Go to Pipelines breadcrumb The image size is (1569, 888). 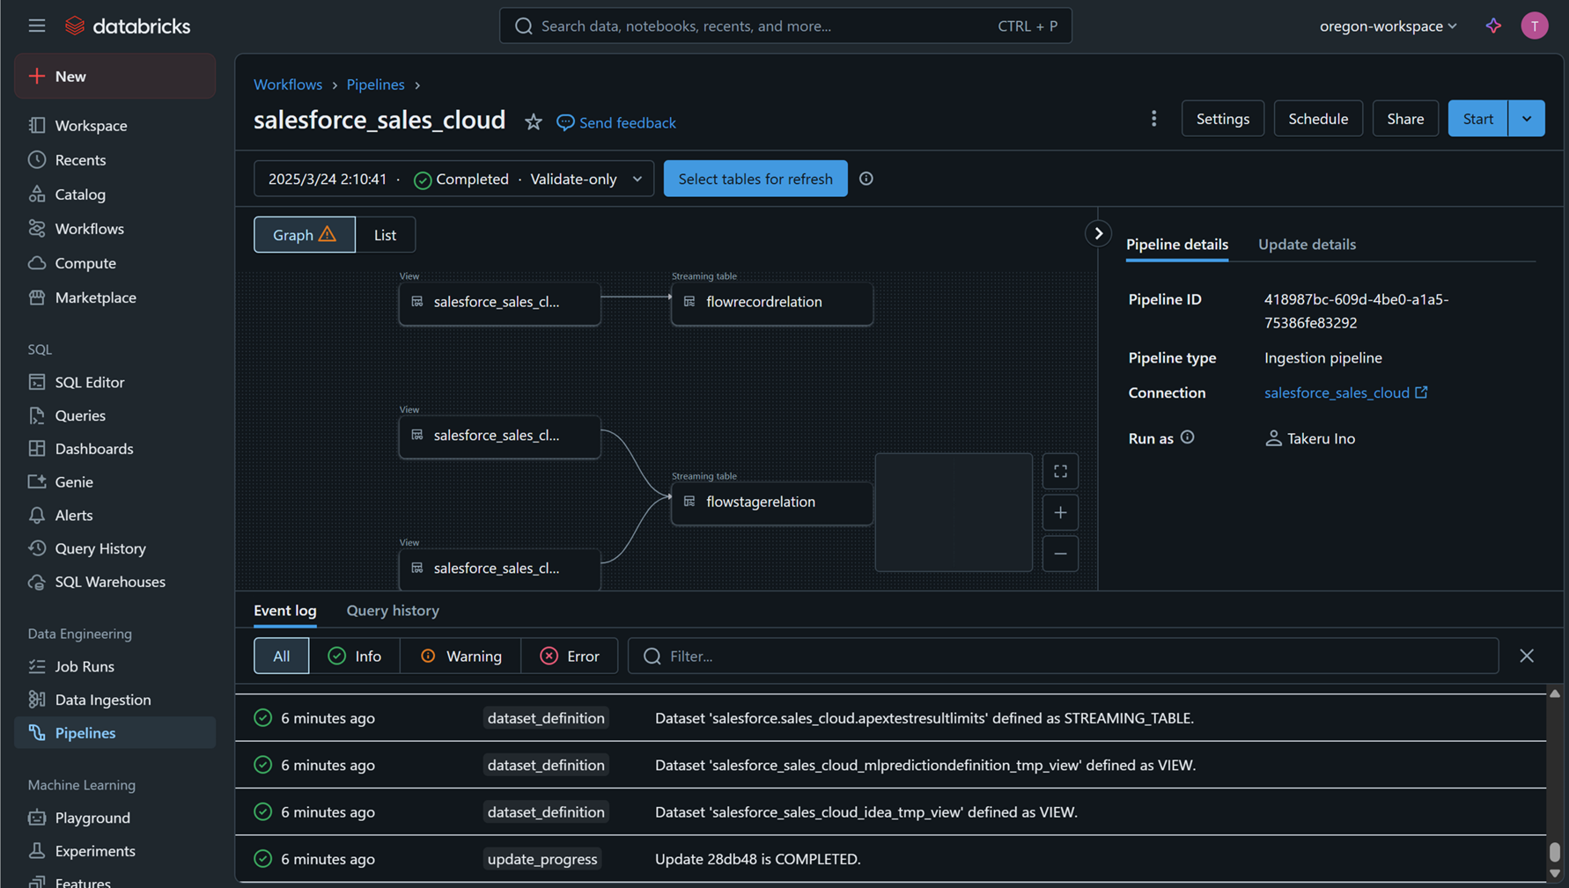coord(375,84)
